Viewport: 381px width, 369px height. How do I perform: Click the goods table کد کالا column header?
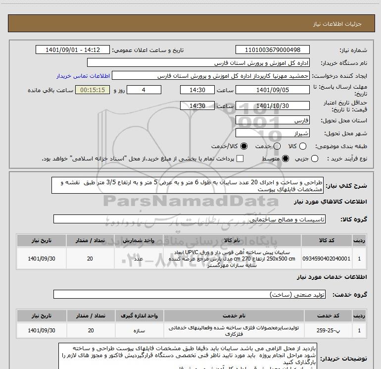coord(327,240)
